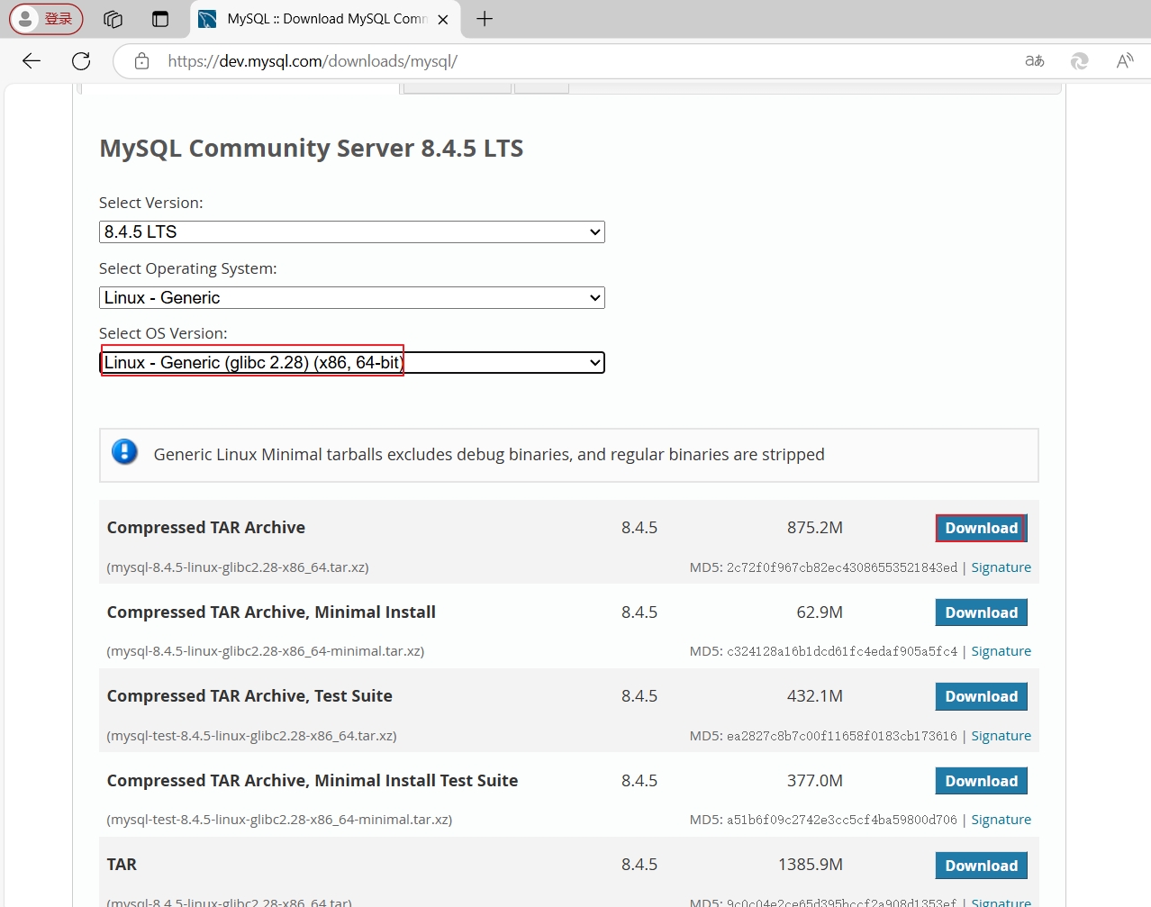The height and width of the screenshot is (907, 1151).
Task: Close the MySQL Download tab
Action: [443, 19]
